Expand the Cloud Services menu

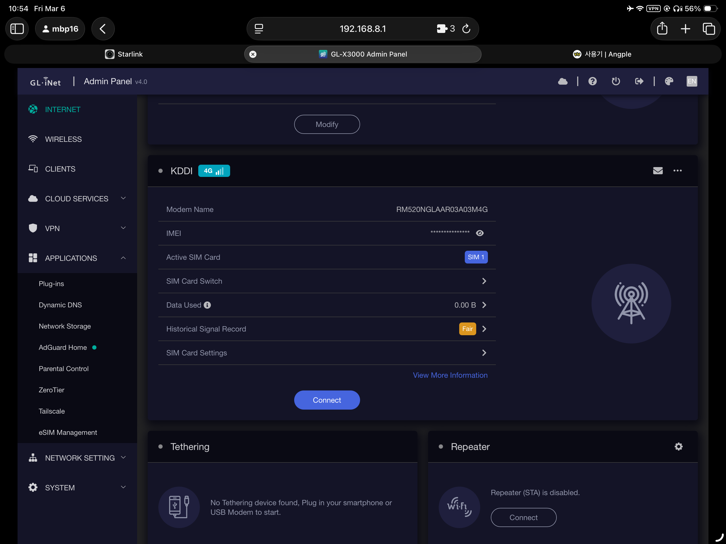pyautogui.click(x=77, y=199)
